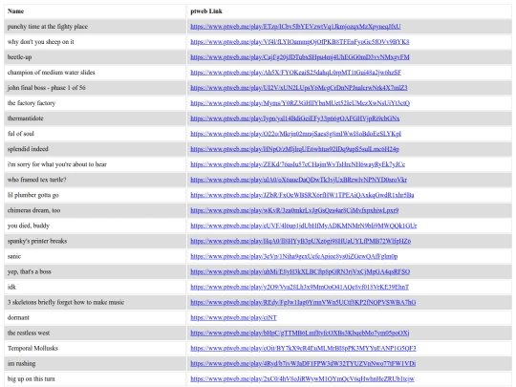516x387 pixels.
Task: Open the dormant ptweb link
Action: (x=233, y=317)
